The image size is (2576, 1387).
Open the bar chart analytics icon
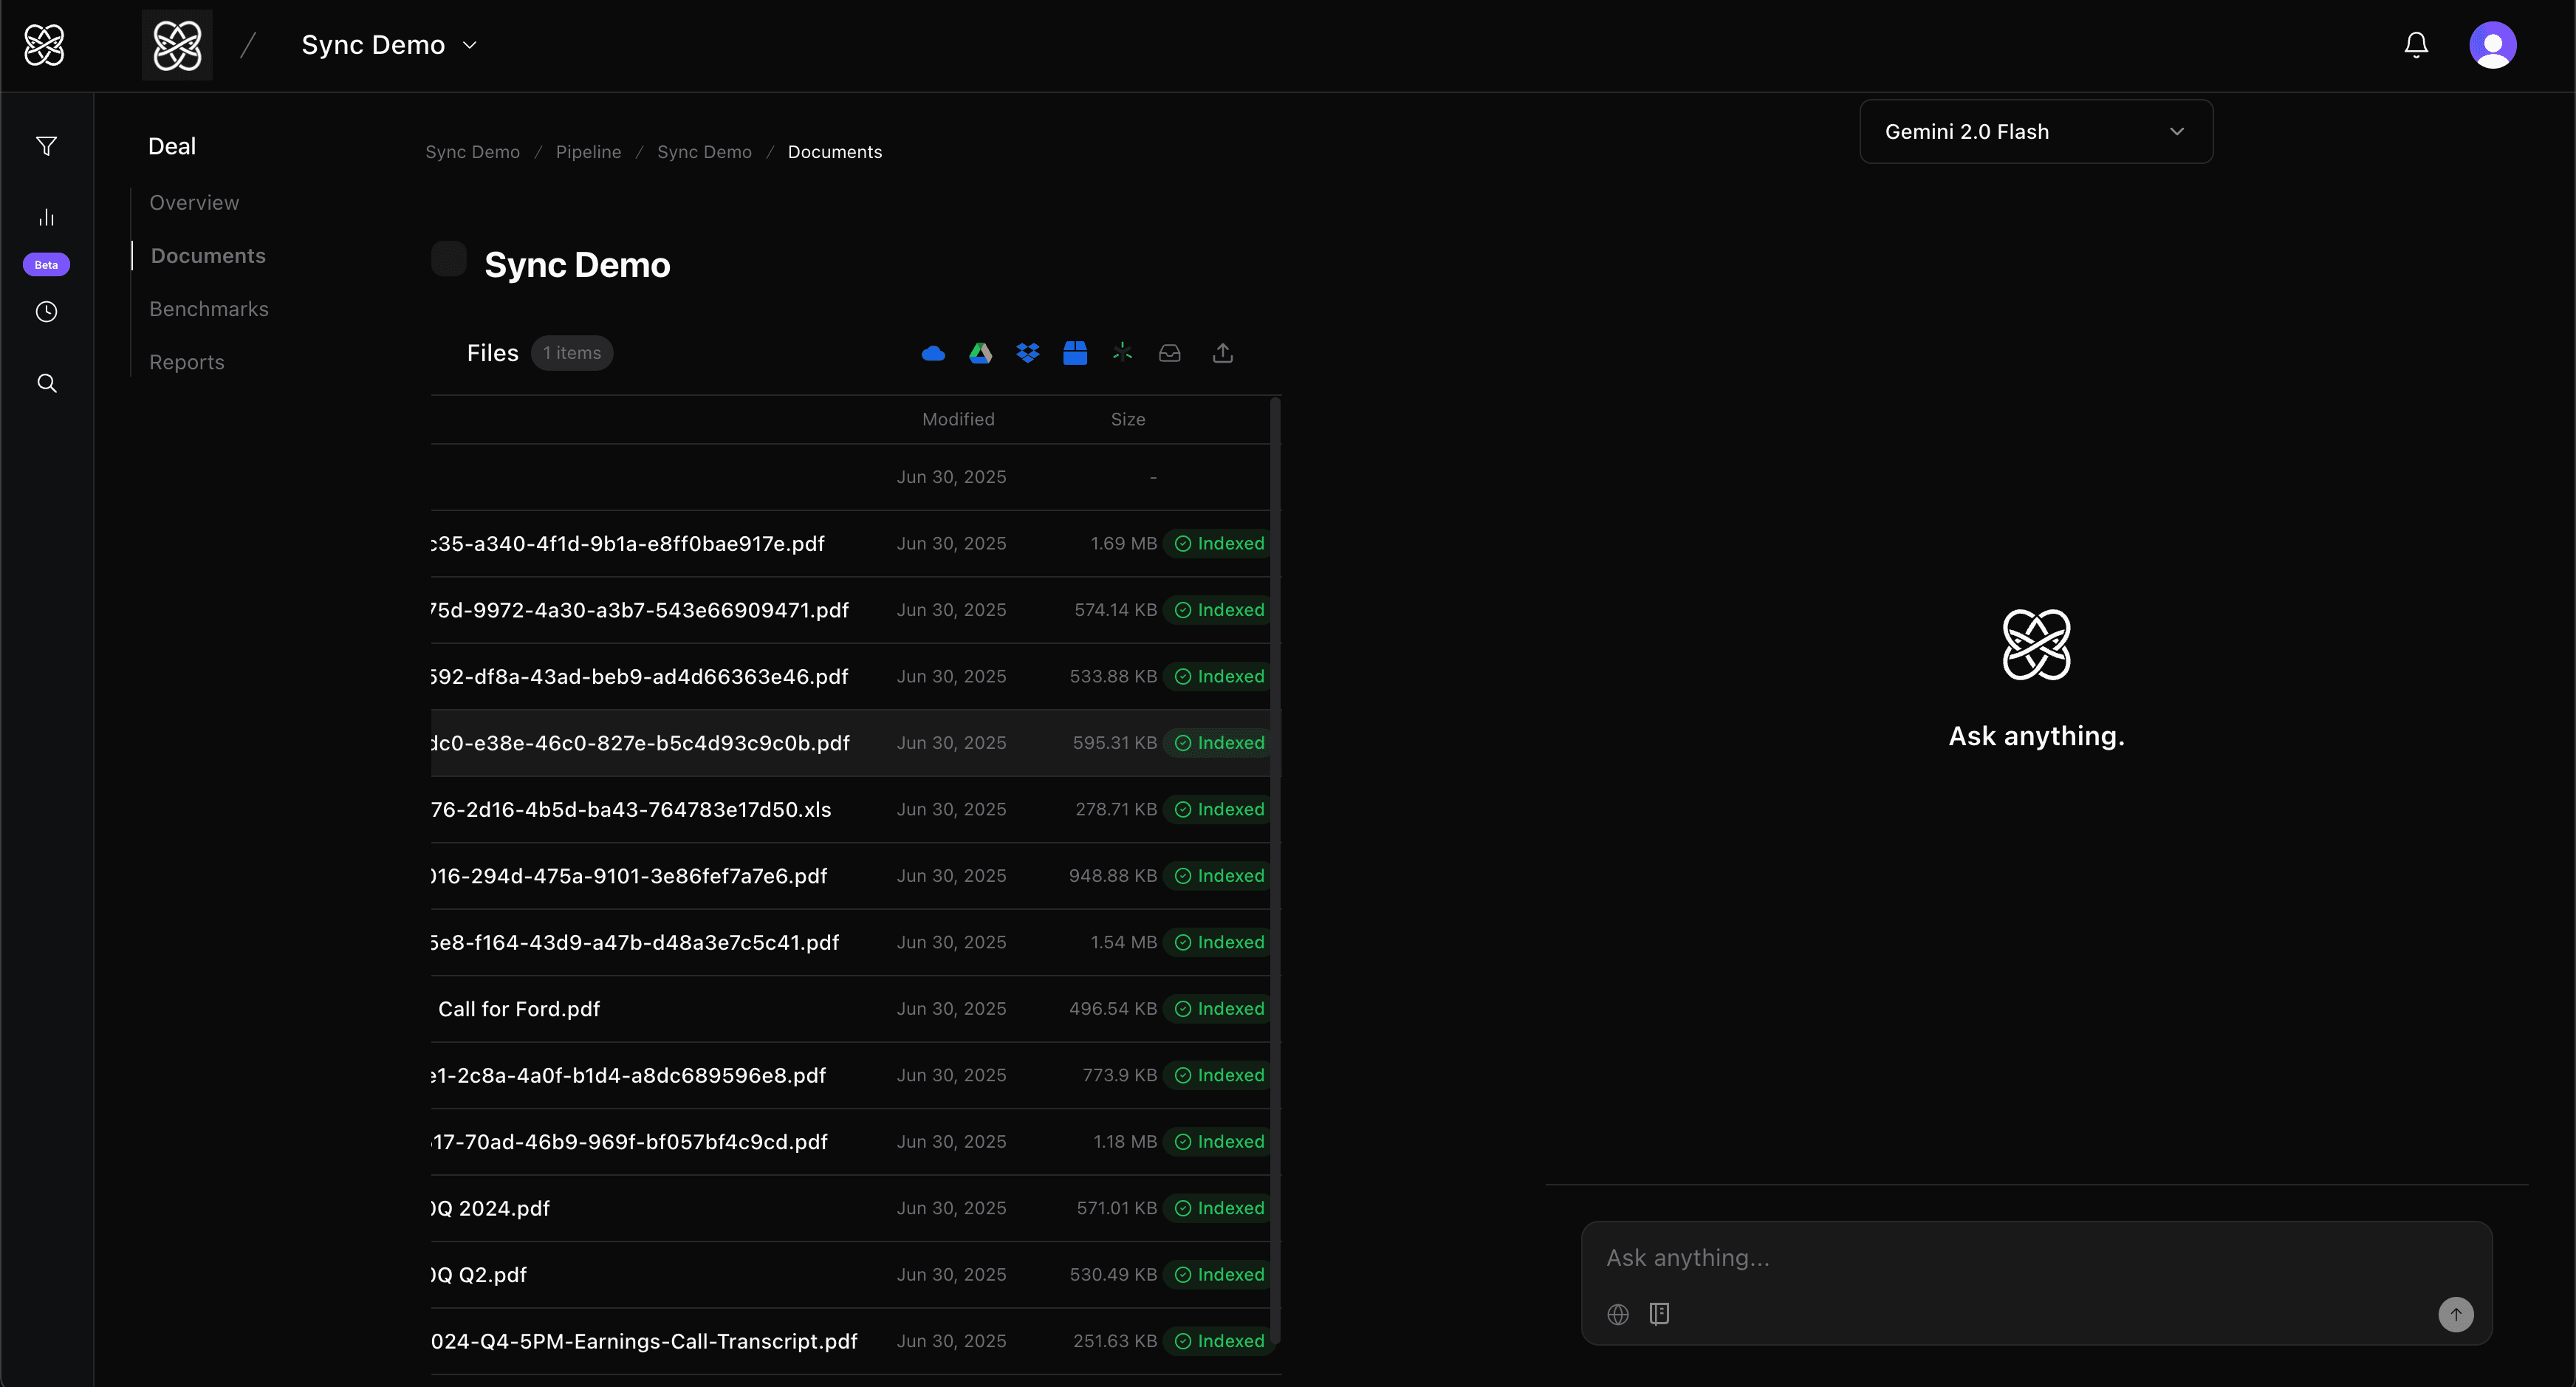coord(46,217)
